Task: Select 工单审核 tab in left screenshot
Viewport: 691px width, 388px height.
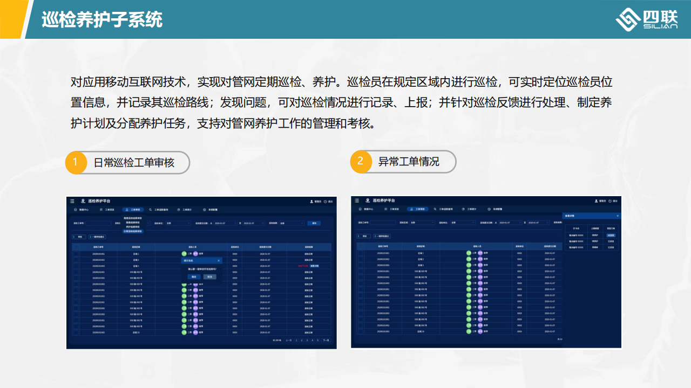Action: click(133, 210)
